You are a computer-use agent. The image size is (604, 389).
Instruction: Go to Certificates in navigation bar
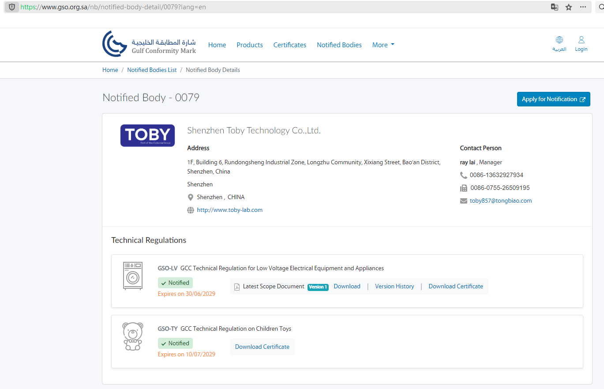289,45
